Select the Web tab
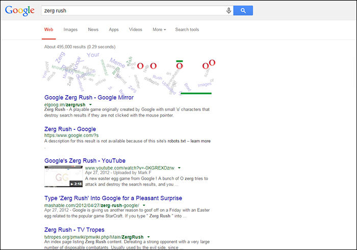This screenshot has width=357, height=250. pyautogui.click(x=49, y=30)
